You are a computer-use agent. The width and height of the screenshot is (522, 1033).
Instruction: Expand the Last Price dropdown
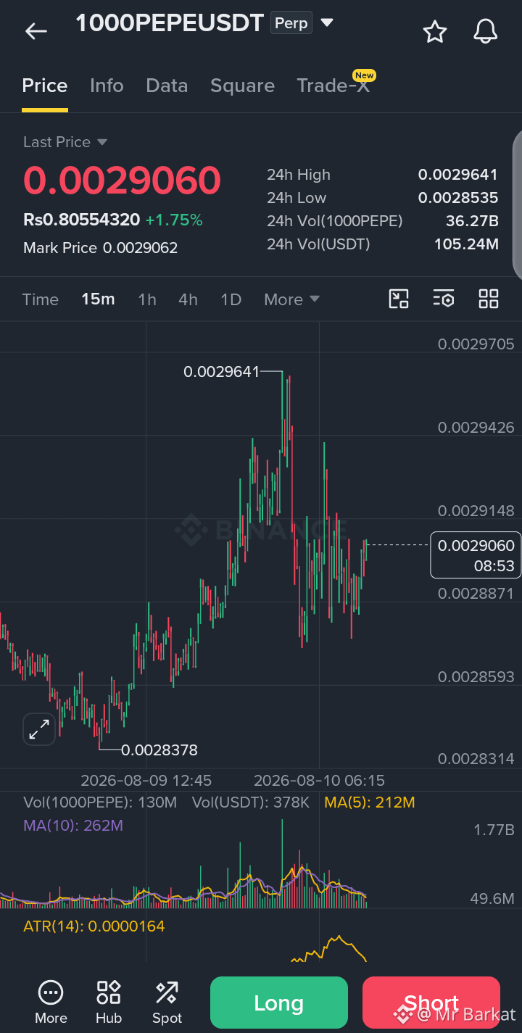point(102,142)
